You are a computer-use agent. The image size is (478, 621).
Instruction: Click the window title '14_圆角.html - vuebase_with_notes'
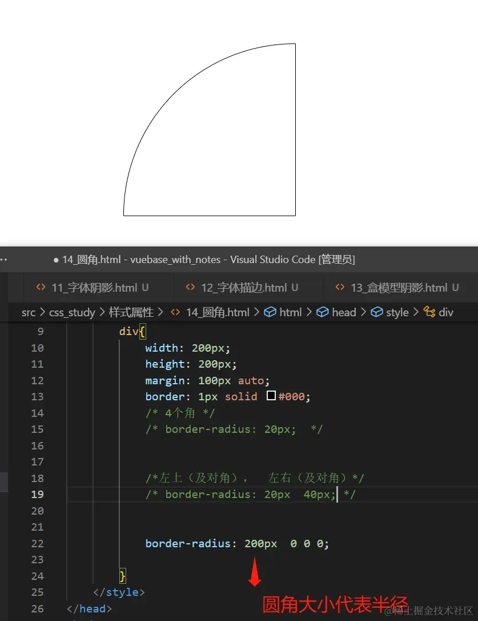click(141, 260)
